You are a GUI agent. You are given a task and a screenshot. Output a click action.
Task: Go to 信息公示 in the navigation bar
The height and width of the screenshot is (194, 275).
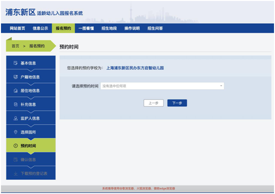(x=40, y=29)
